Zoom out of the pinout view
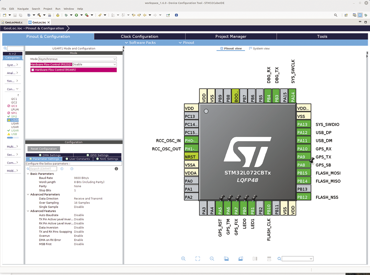This screenshot has height=275, width=370. (x=212, y=259)
